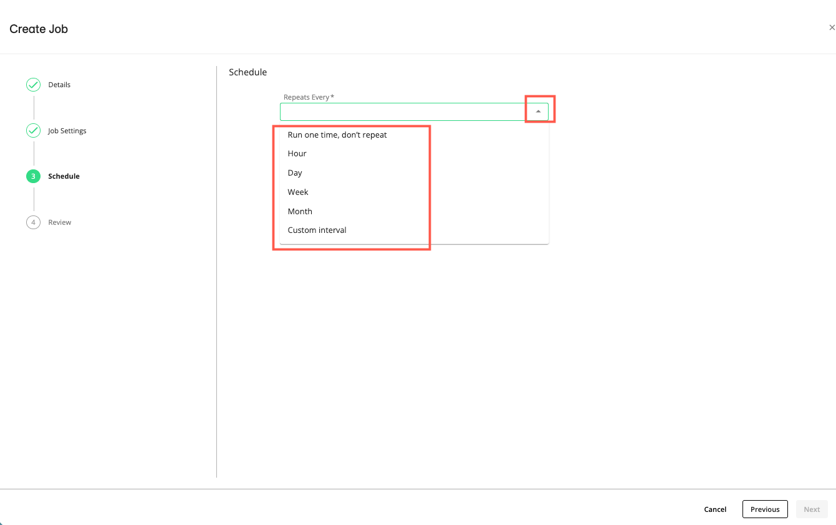Pick Month from the repeat choices
This screenshot has height=525, width=836.
pyautogui.click(x=300, y=211)
